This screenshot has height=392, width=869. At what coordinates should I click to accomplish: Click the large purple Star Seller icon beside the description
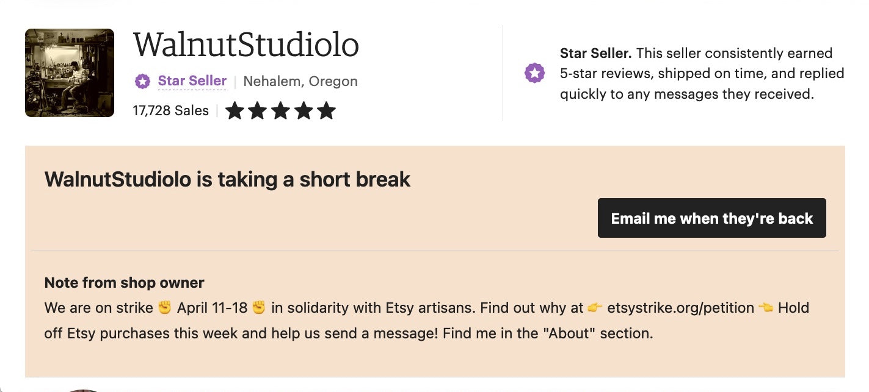pos(534,73)
